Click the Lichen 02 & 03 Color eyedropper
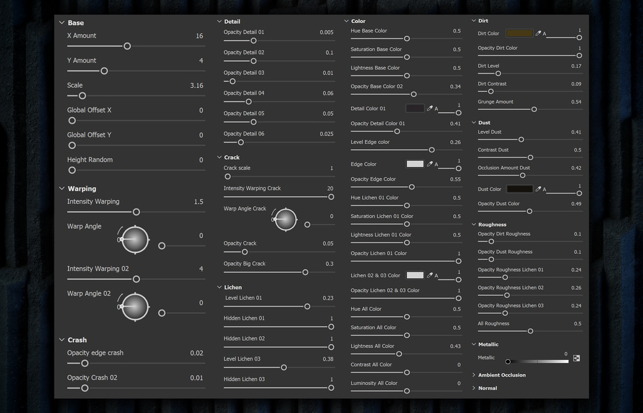643x413 pixels. 430,276
